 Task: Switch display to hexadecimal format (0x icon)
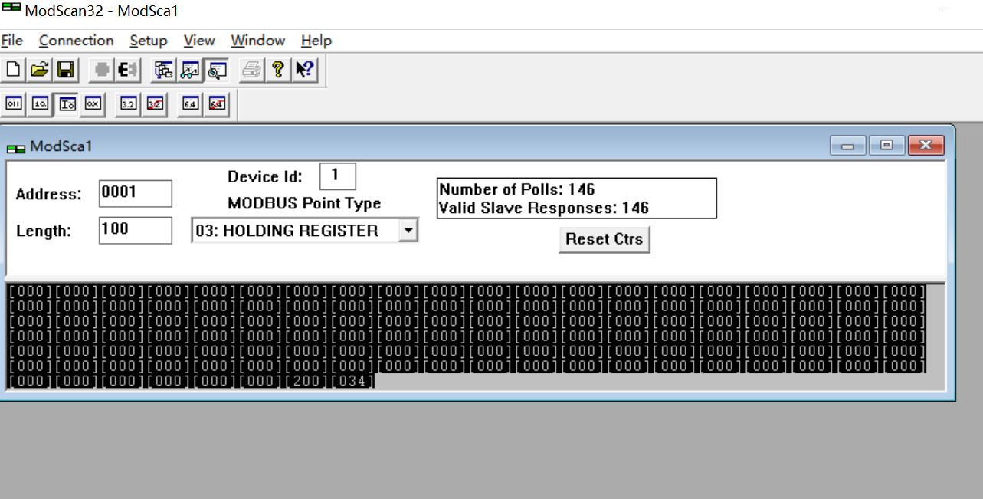[x=93, y=103]
